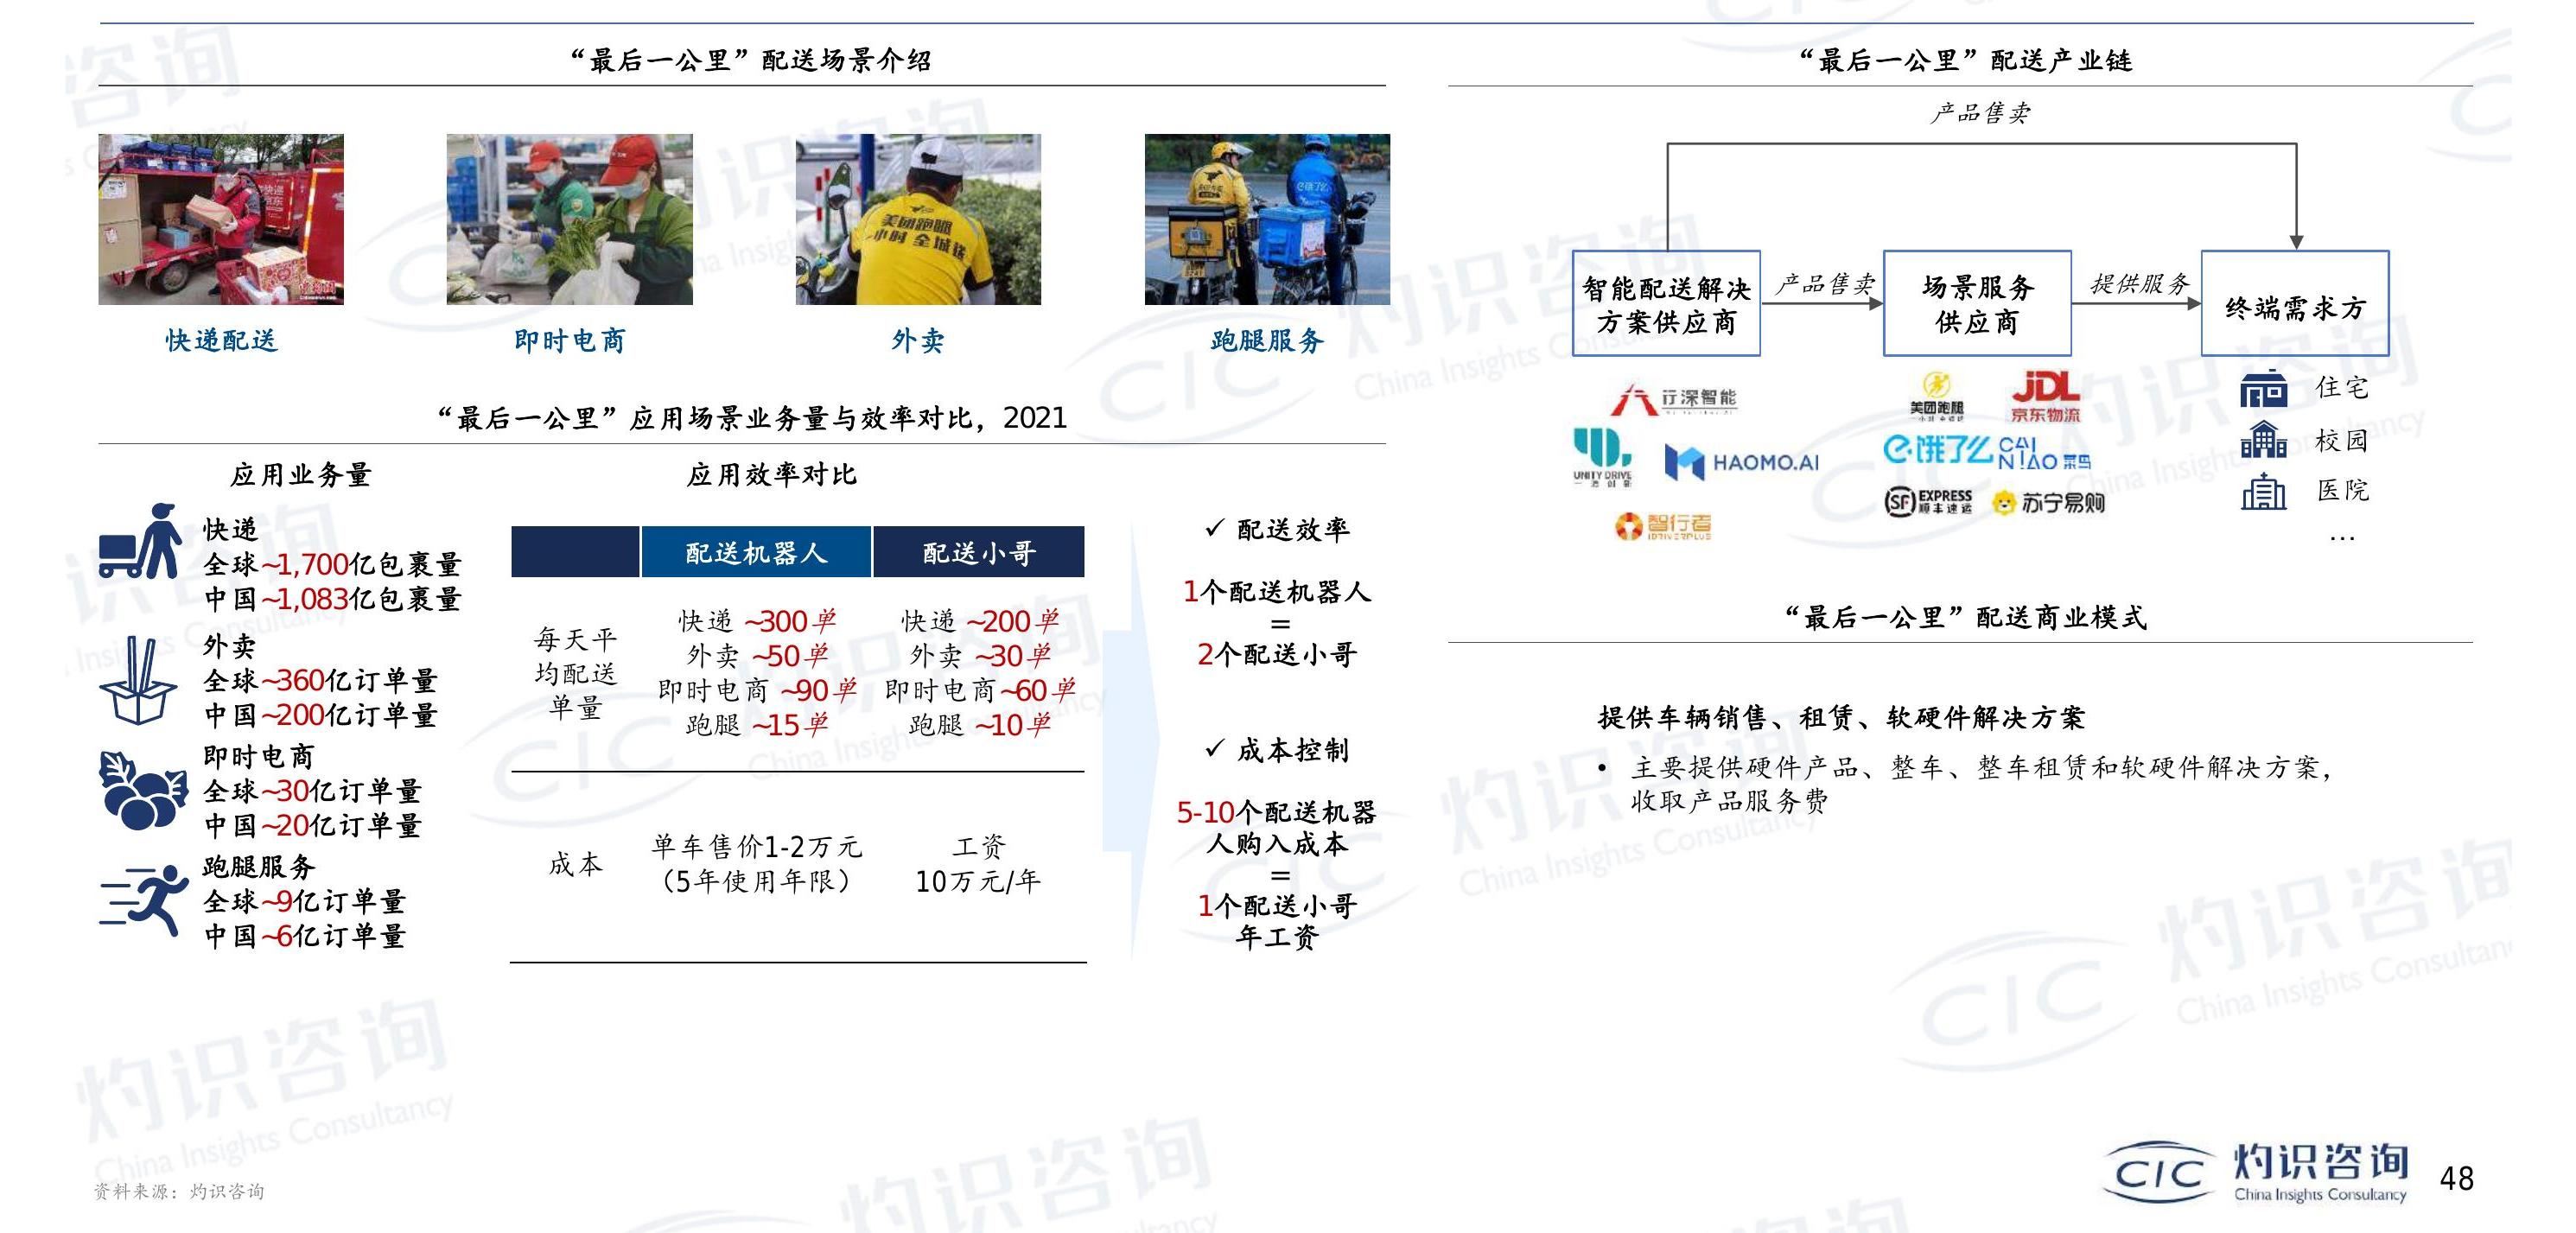Click the 快递 ~300单 robot value

tap(757, 621)
